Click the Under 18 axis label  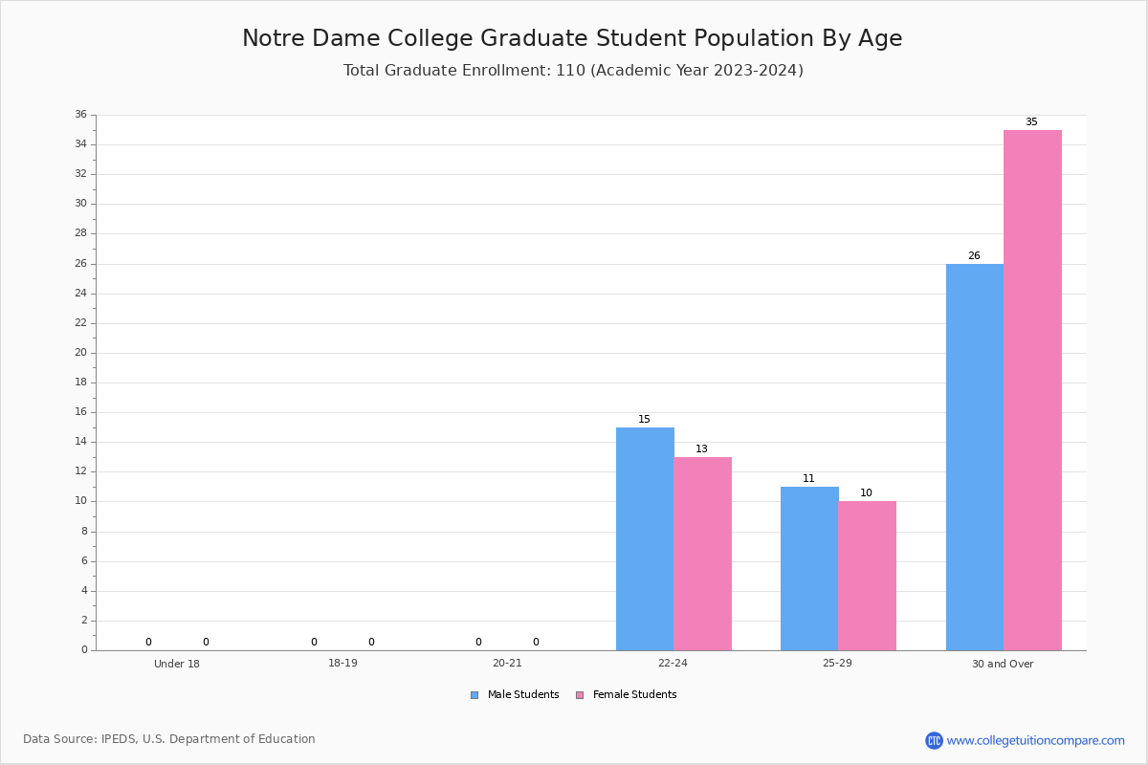pos(177,664)
